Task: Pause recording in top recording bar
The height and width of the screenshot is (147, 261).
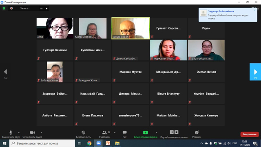Action: coord(42,9)
